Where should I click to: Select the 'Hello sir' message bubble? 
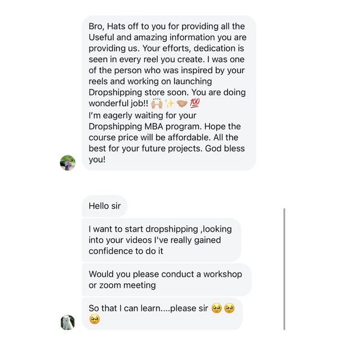point(105,206)
